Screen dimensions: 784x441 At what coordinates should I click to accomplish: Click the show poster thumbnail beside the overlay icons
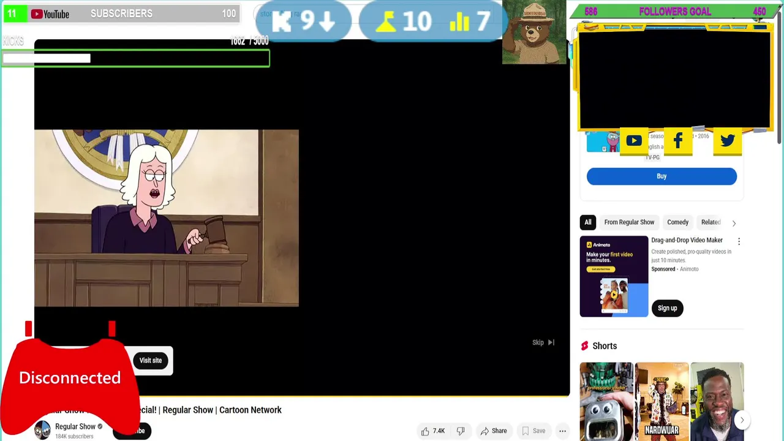603,141
